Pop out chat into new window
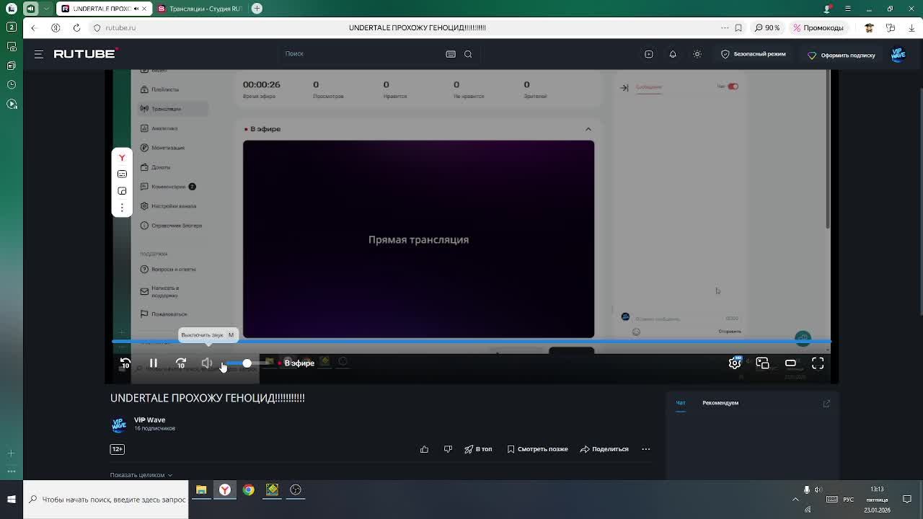The height and width of the screenshot is (519, 923). 826,403
